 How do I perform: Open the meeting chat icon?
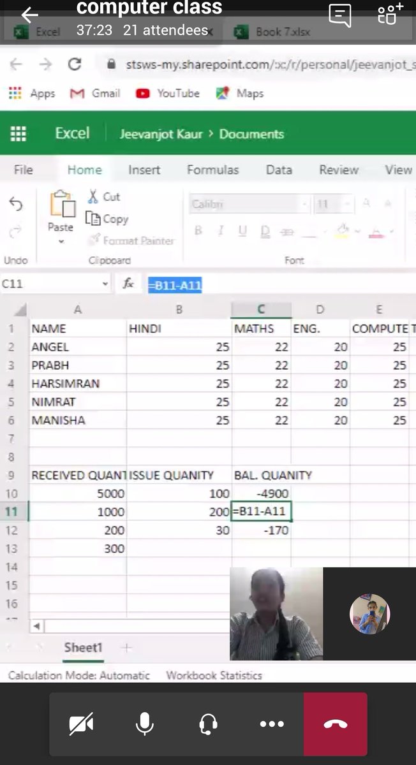click(339, 15)
